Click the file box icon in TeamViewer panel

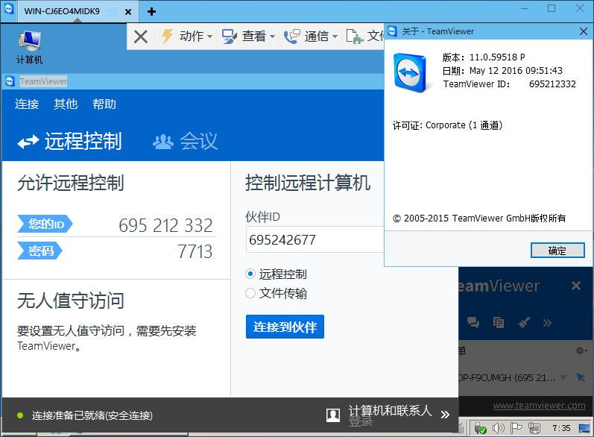coord(499,323)
